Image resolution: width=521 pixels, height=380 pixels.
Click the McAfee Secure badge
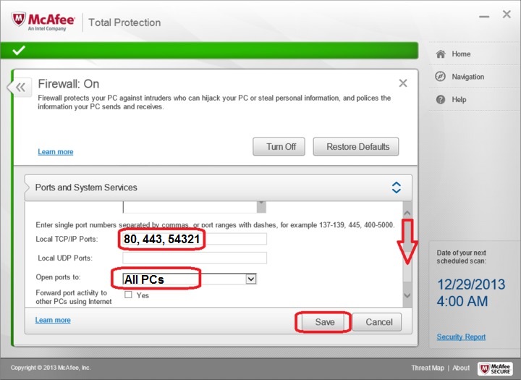coord(495,368)
